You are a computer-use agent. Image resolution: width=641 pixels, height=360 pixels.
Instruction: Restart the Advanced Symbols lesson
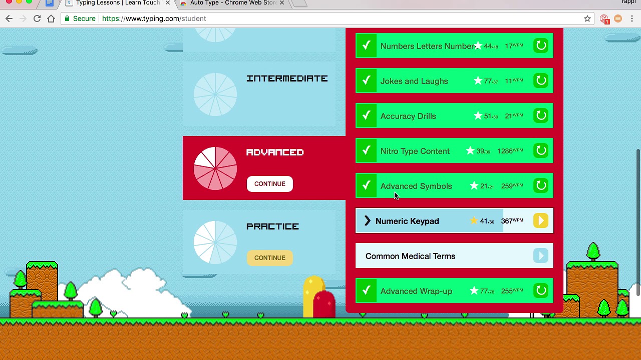click(x=541, y=185)
